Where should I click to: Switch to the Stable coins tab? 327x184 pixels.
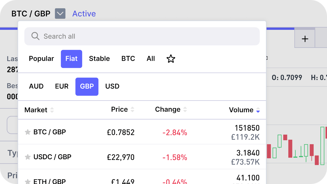tap(99, 59)
